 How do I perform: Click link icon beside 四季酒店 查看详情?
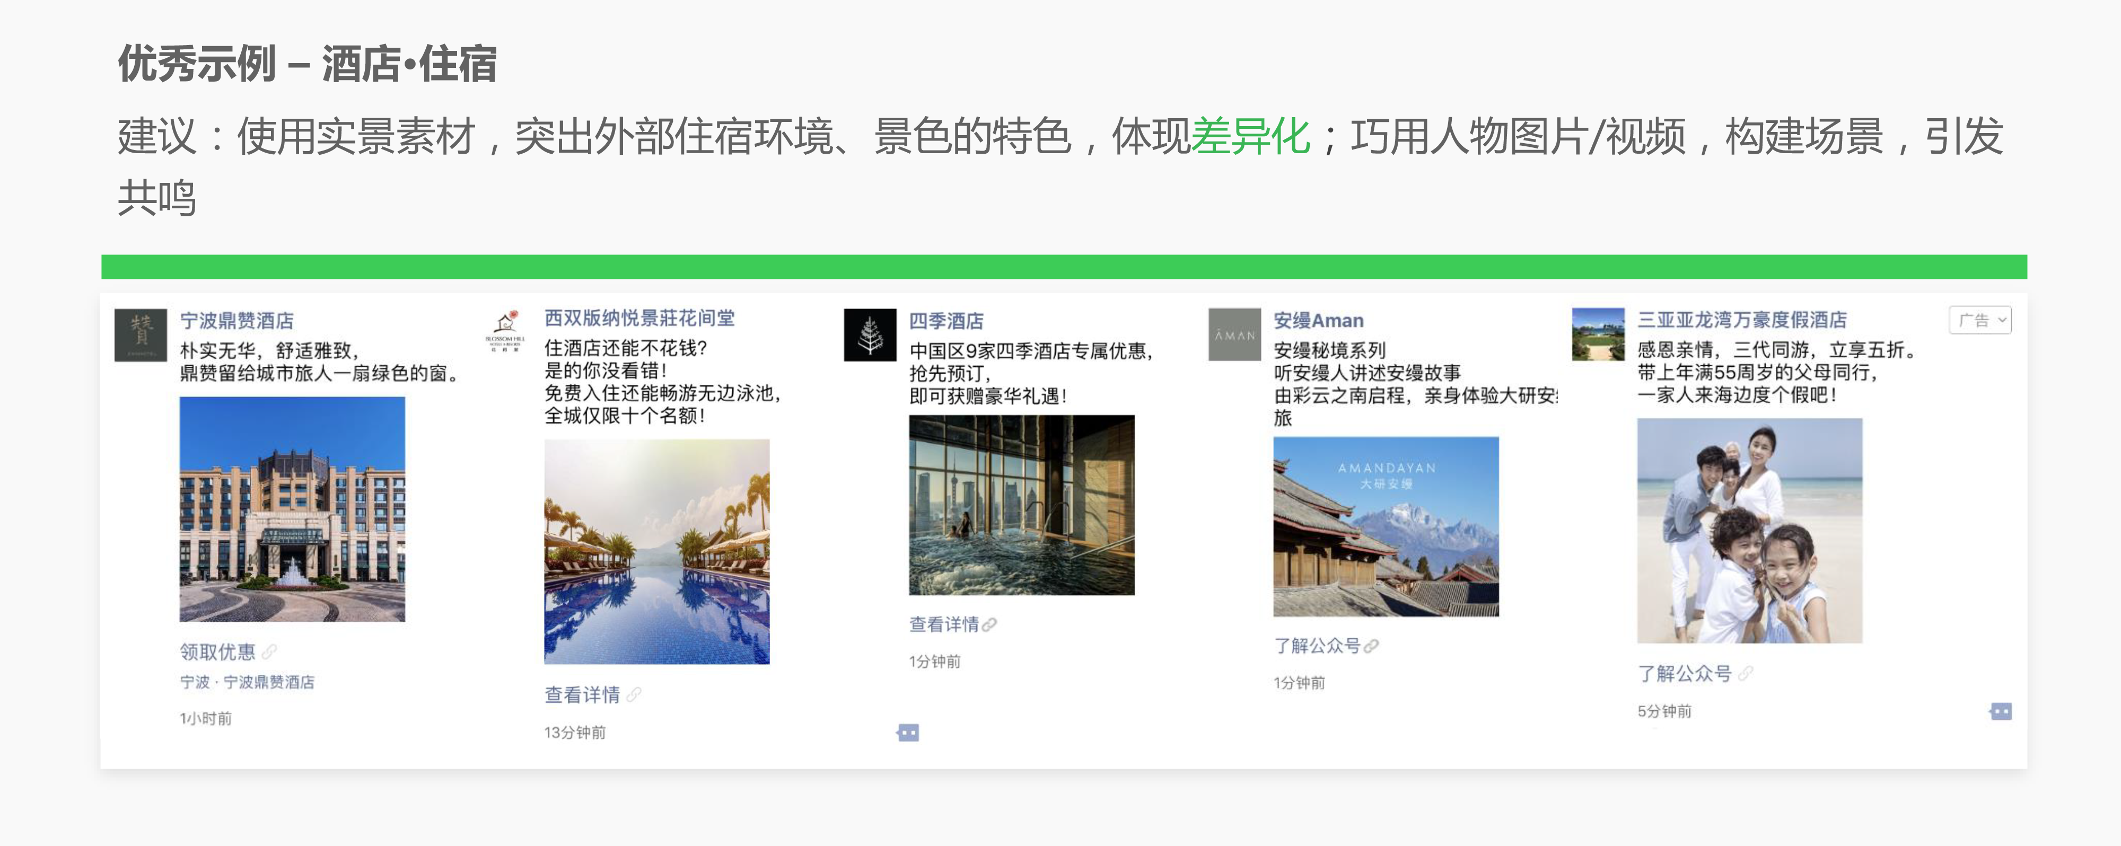click(989, 624)
